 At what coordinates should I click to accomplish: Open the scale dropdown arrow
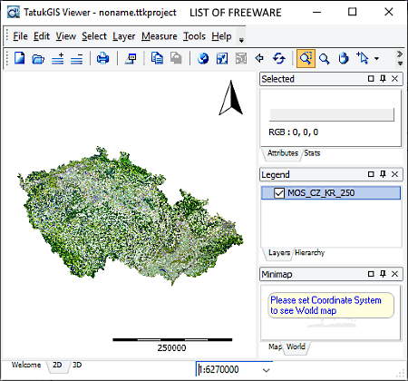point(266,370)
